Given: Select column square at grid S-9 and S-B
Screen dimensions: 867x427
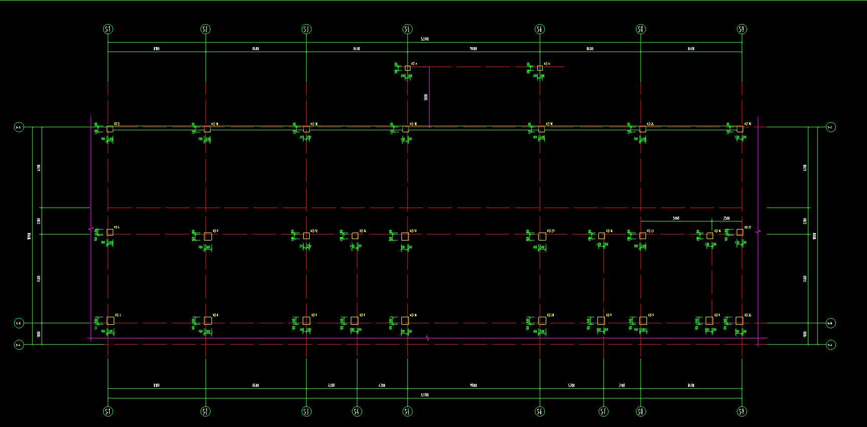Looking at the screenshot, I should pyautogui.click(x=739, y=320).
